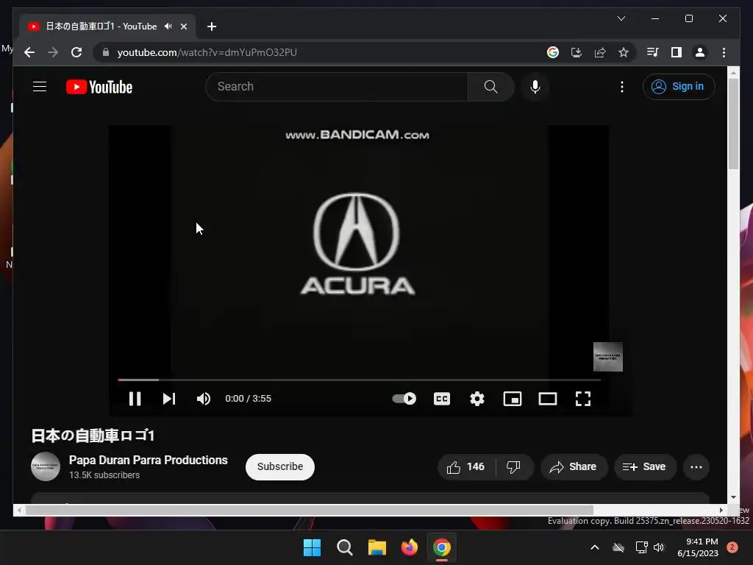Click the search magnifier button
This screenshot has height=565, width=753.
click(490, 87)
